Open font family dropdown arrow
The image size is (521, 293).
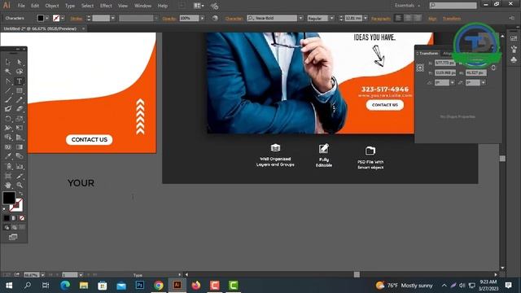click(x=300, y=18)
